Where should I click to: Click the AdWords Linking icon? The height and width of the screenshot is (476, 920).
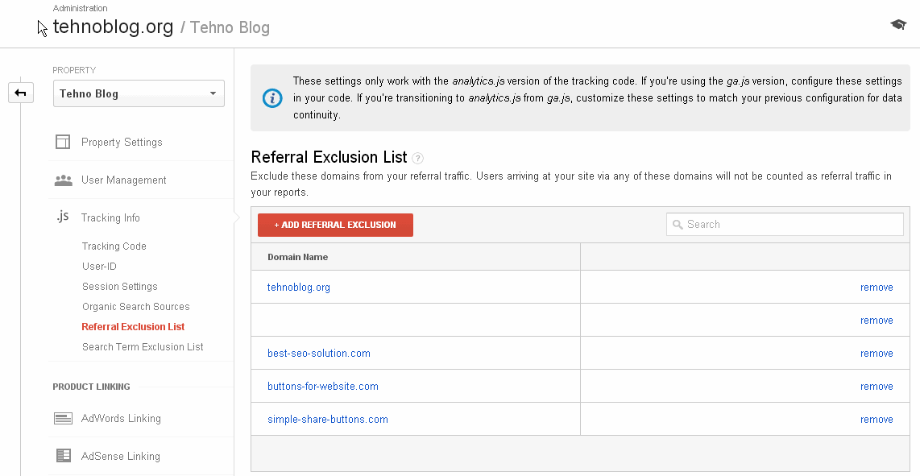63,418
